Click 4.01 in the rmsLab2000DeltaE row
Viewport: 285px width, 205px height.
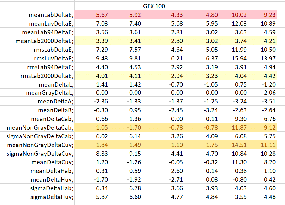pos(102,76)
